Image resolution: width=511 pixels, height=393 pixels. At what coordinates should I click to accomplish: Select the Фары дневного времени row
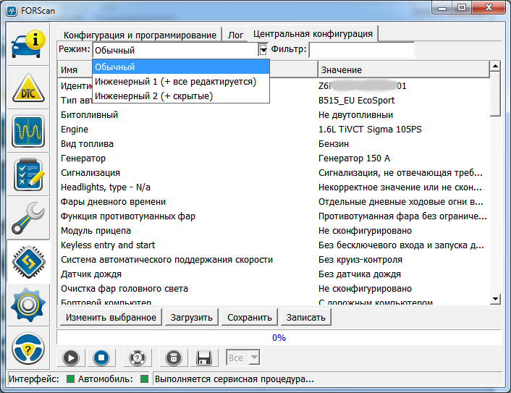274,202
